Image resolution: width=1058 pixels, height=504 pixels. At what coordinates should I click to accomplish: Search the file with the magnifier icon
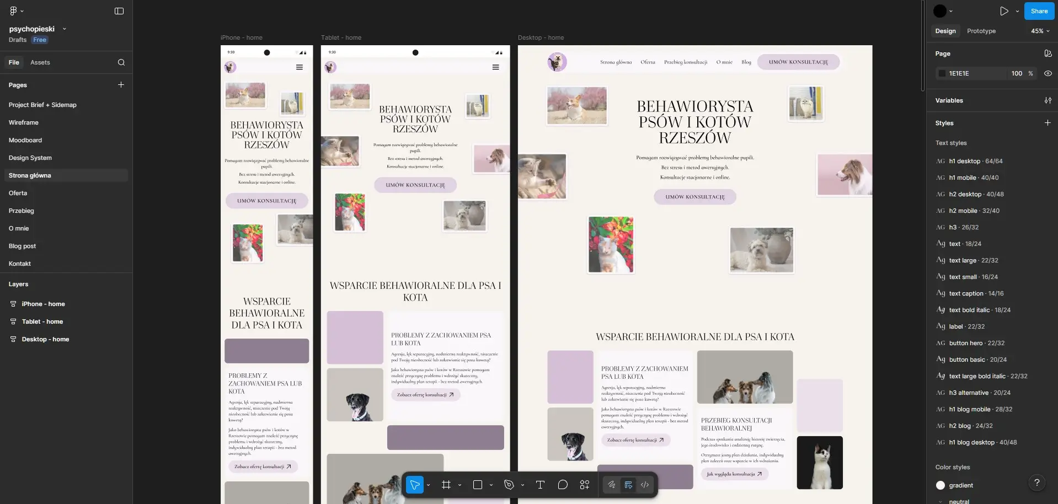121,62
